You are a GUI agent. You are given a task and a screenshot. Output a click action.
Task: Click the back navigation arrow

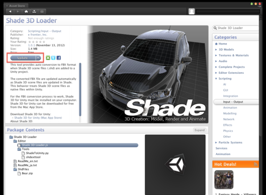click(x=10, y=12)
